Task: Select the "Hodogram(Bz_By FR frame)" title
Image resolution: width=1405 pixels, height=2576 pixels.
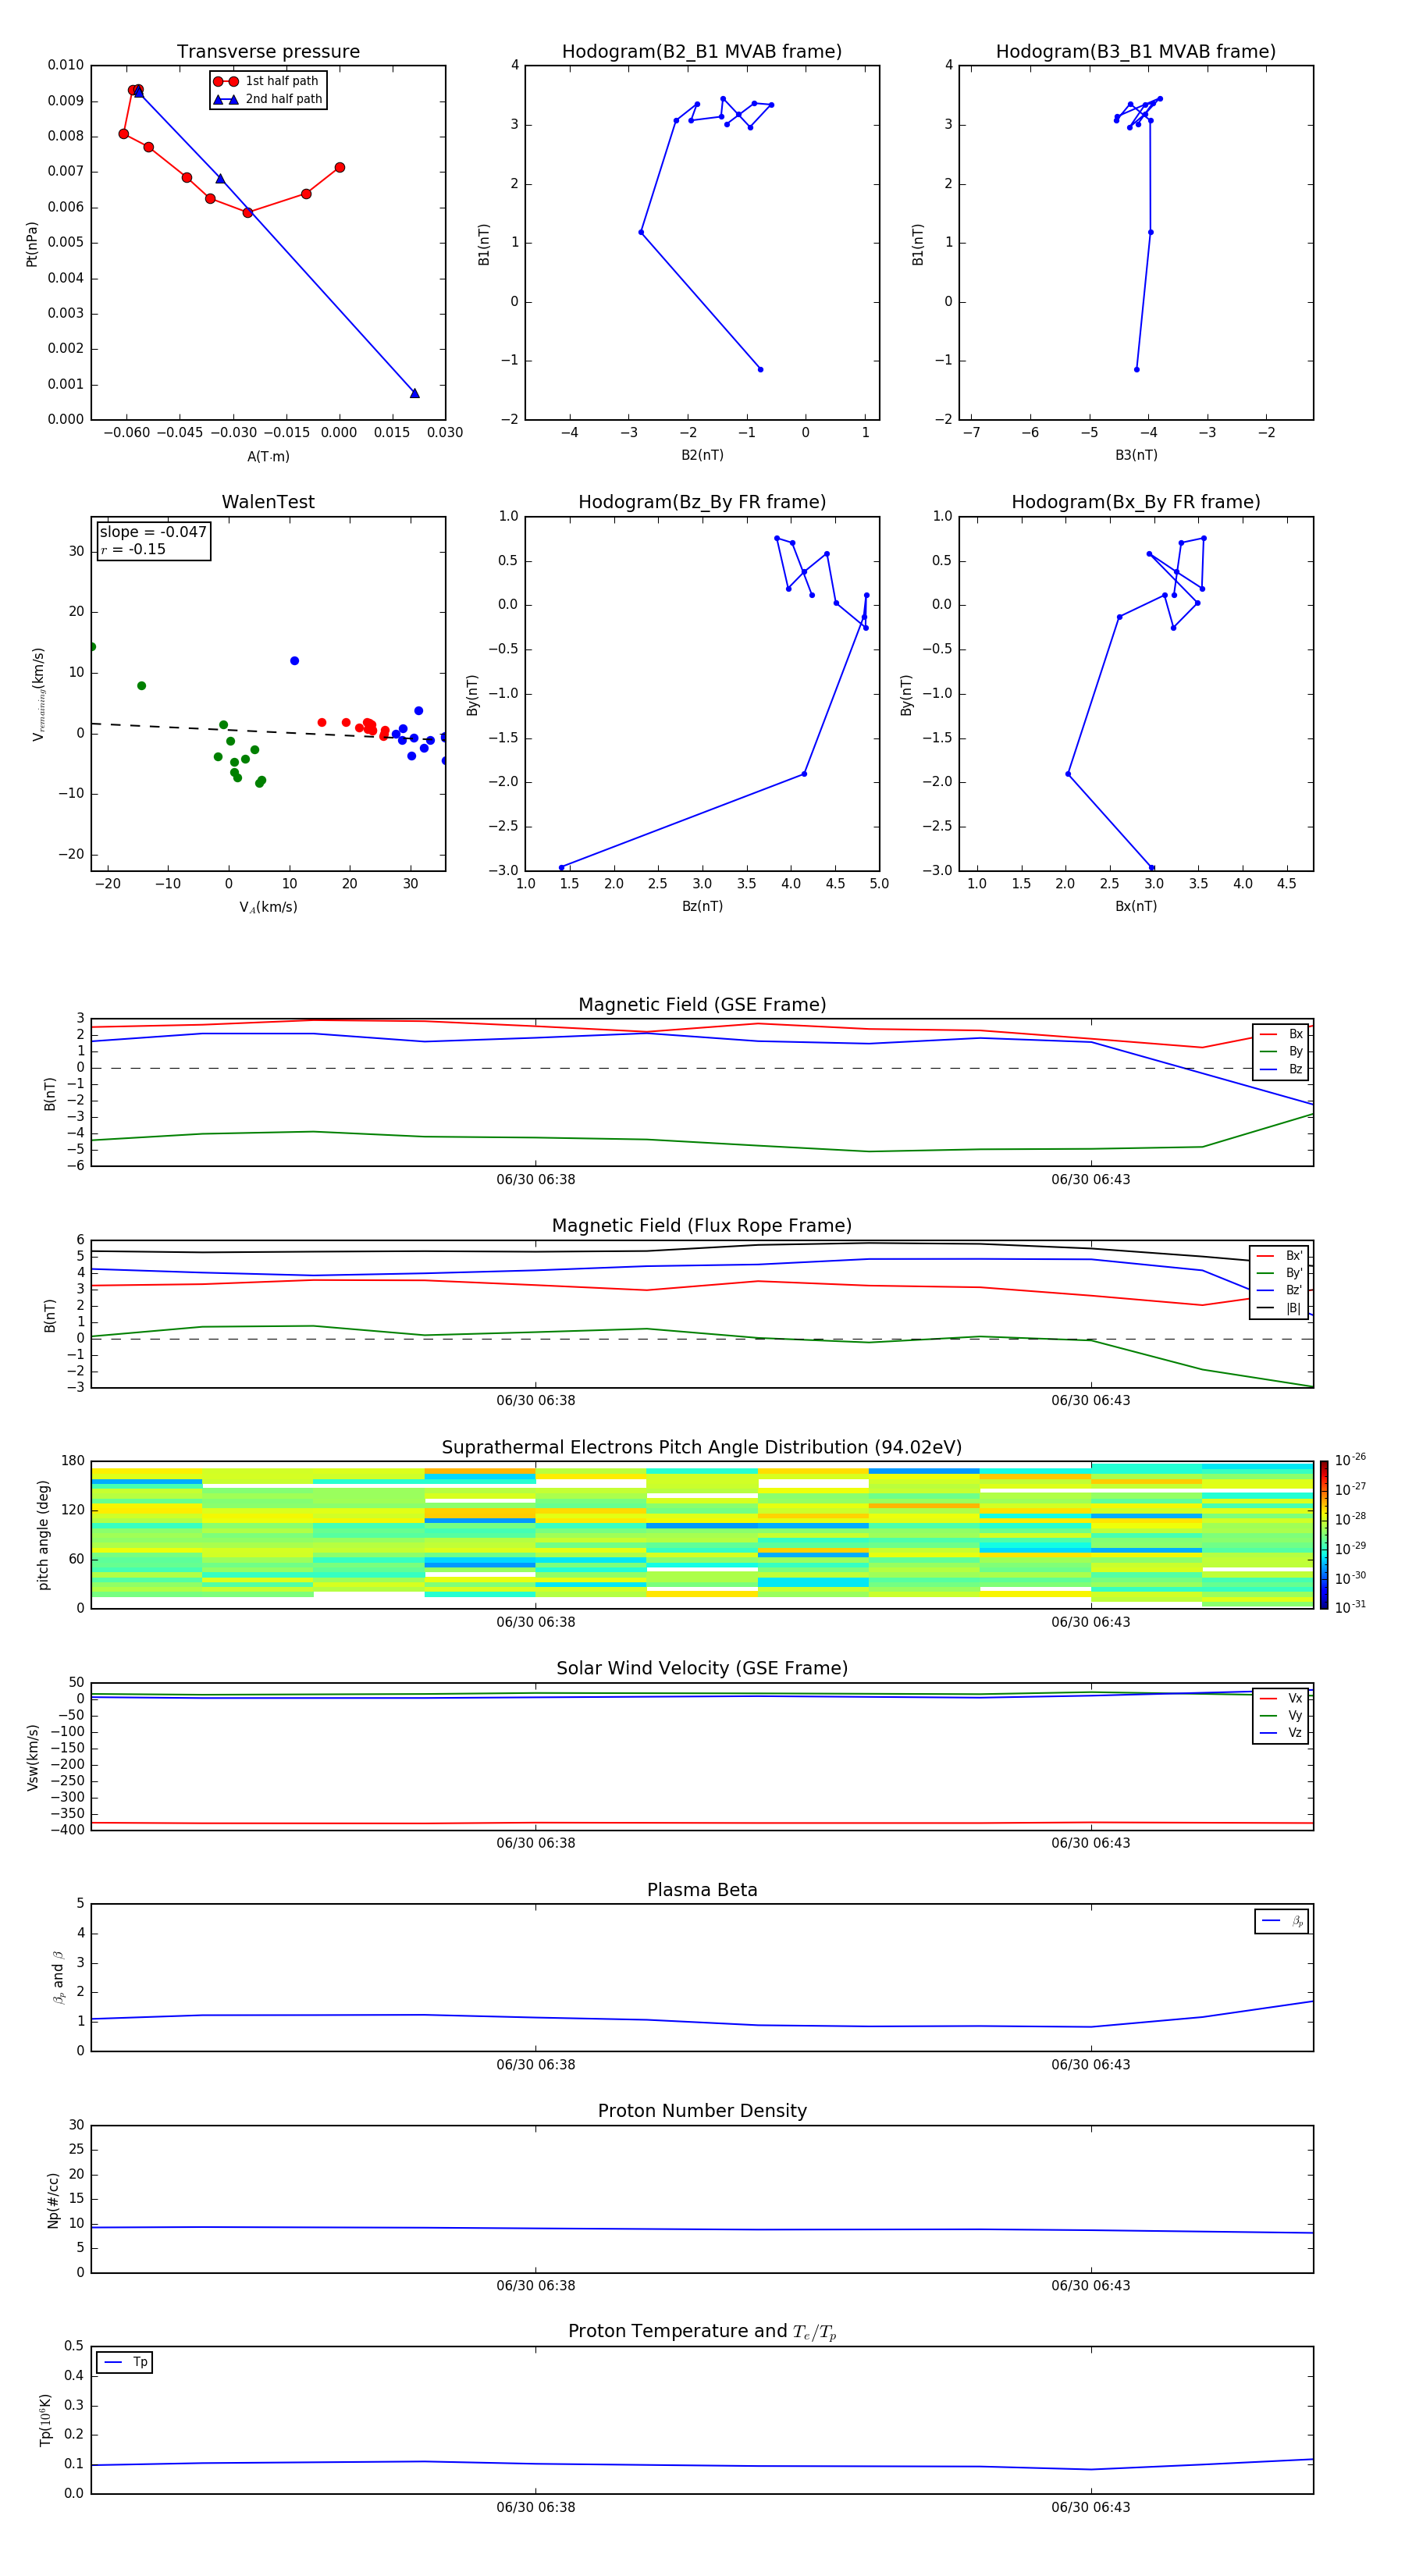Action: tap(702, 502)
